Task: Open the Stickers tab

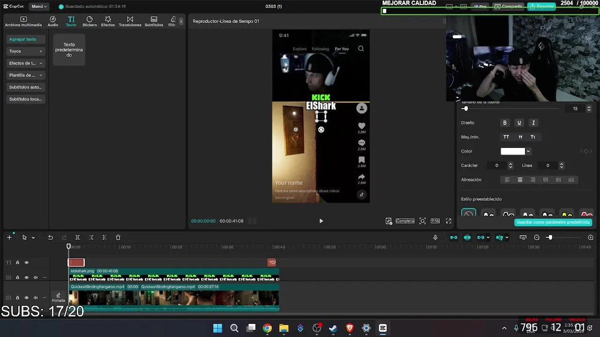Action: coord(89,22)
